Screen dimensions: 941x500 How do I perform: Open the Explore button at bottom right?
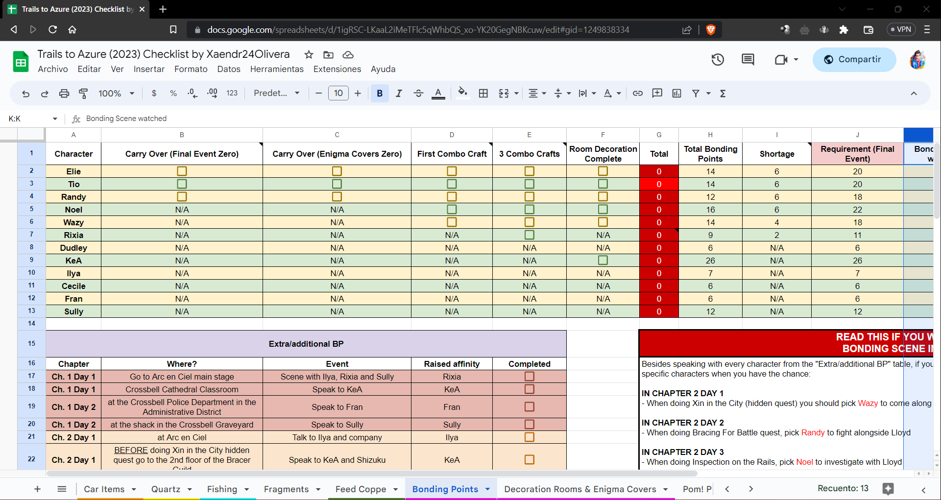(888, 489)
